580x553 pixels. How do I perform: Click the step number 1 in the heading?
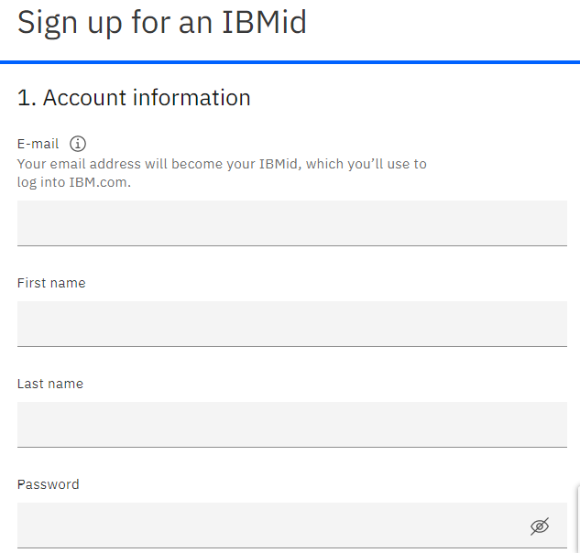coord(25,98)
